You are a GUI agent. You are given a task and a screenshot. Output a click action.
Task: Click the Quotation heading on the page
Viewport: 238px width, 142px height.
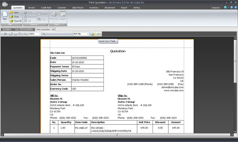(118, 51)
